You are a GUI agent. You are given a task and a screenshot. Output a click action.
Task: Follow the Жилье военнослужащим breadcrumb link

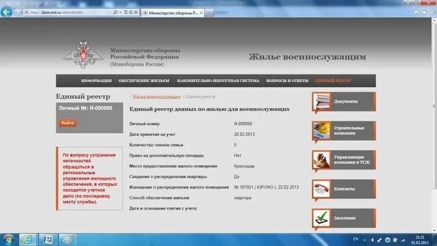[x=156, y=96]
